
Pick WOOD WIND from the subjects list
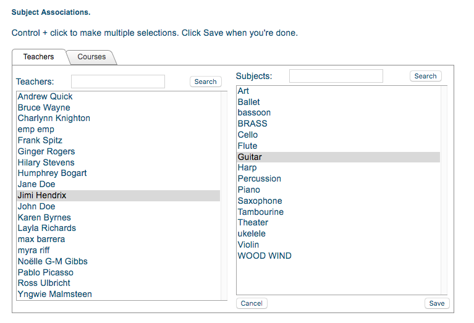point(265,256)
